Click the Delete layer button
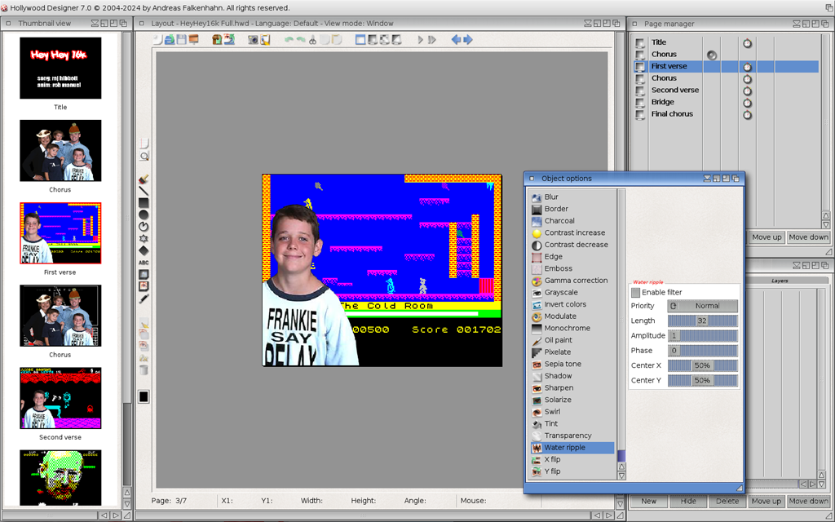This screenshot has width=835, height=522. tap(727, 502)
